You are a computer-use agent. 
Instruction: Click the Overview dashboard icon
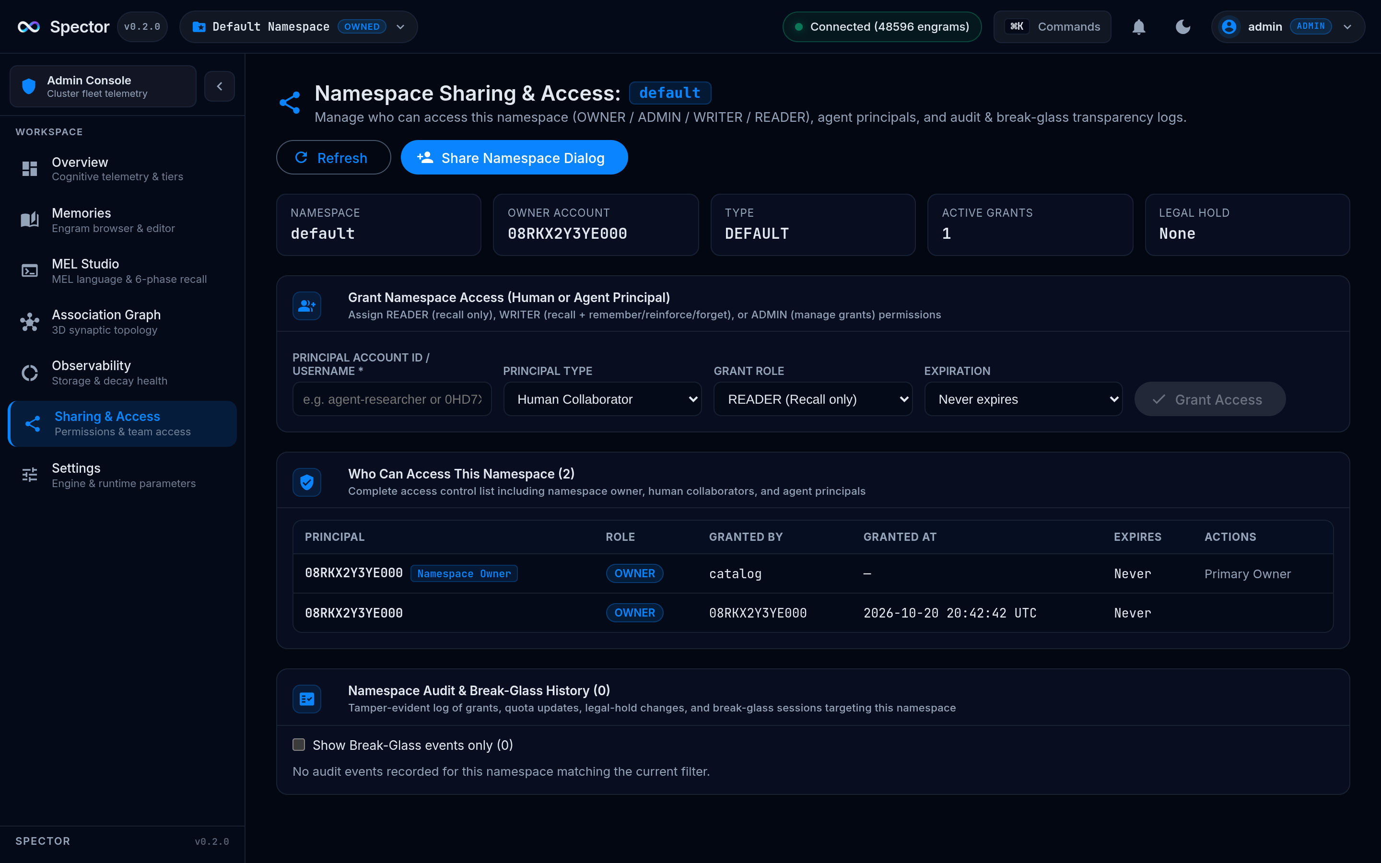point(30,169)
